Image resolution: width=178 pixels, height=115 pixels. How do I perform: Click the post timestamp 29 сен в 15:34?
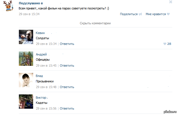pyautogui.click(x=29, y=14)
